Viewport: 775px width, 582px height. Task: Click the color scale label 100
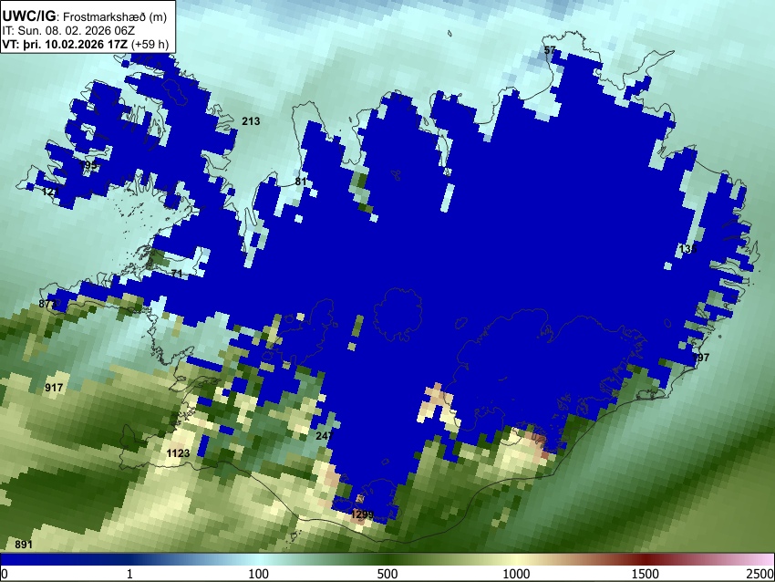click(259, 574)
